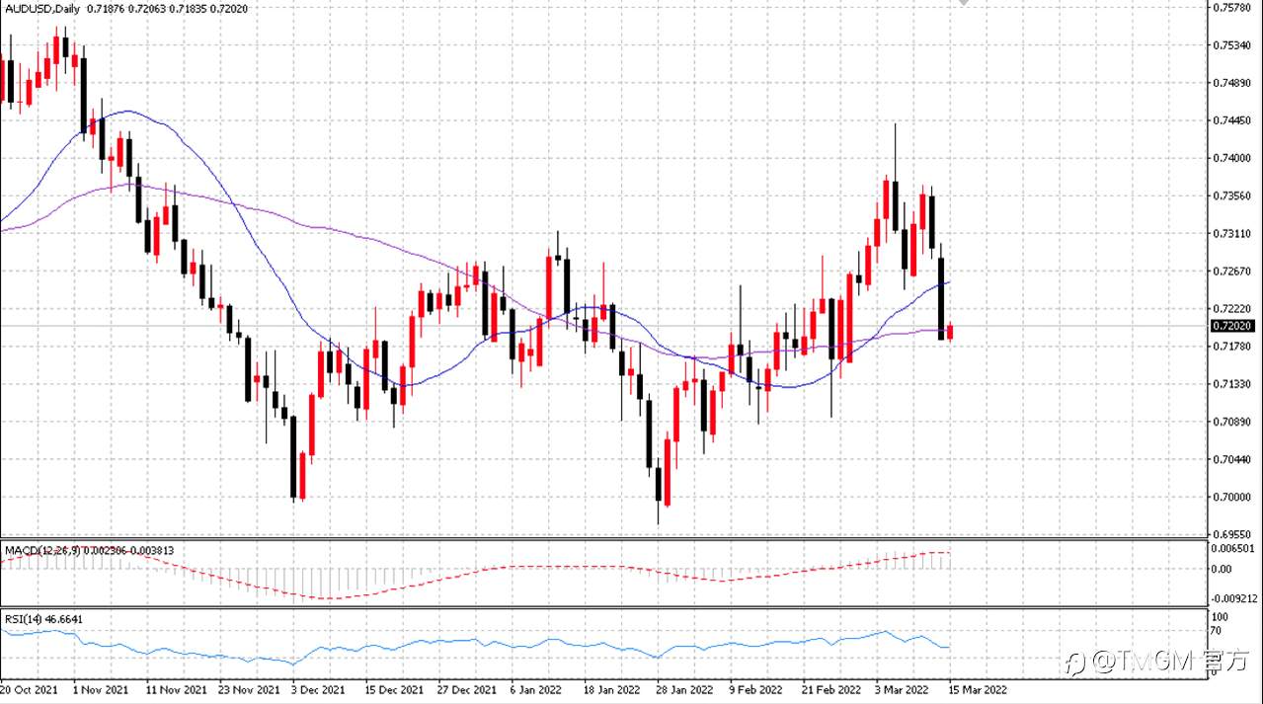The width and height of the screenshot is (1263, 704).
Task: Click price axis label 0.75780
Action: [x=1231, y=7]
